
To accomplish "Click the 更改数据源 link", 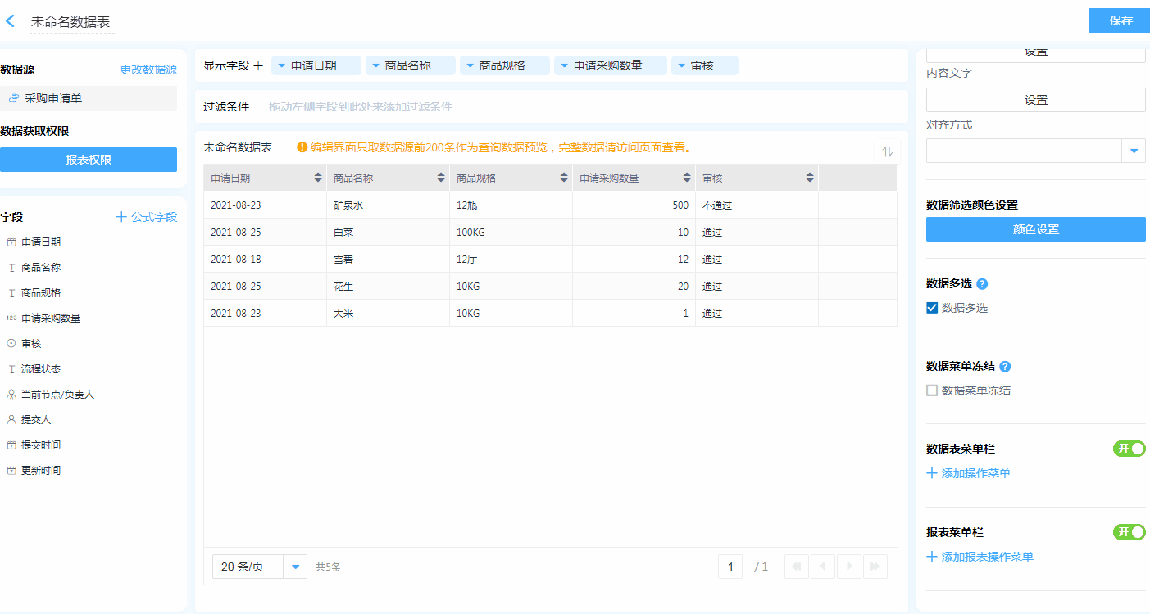I will [x=148, y=70].
